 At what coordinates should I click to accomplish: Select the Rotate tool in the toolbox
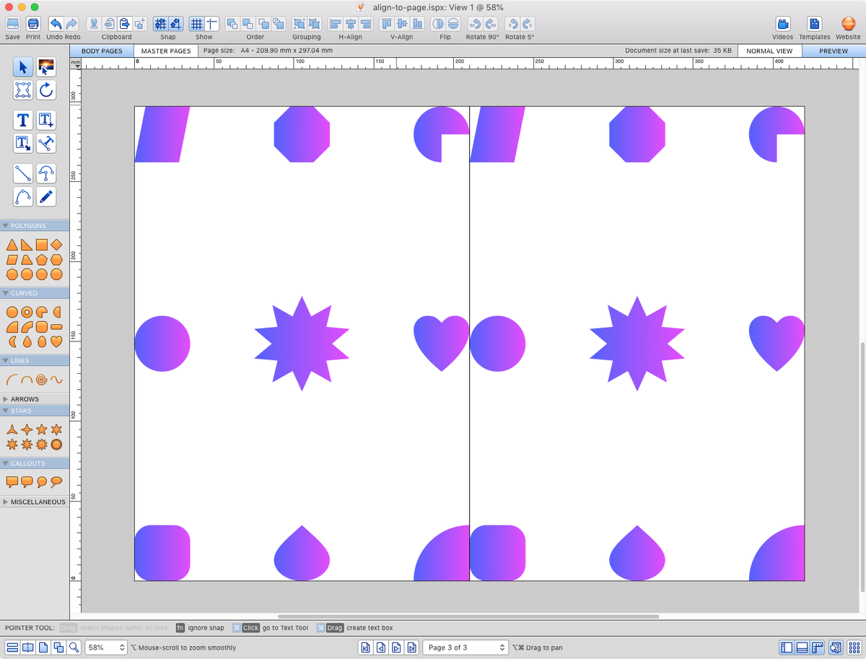click(45, 90)
